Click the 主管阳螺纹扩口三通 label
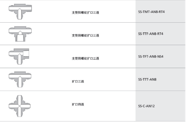The width and height of the screenshot is (186, 122). tap(85, 13)
